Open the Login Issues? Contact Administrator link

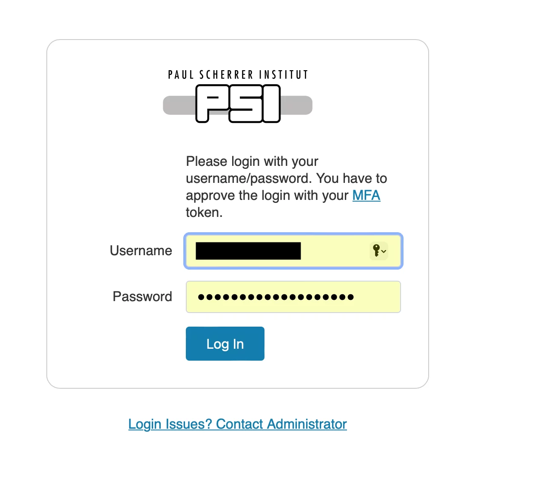[237, 424]
